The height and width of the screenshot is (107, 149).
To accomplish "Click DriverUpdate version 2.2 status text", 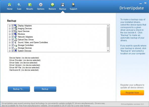I will (132, 104).
